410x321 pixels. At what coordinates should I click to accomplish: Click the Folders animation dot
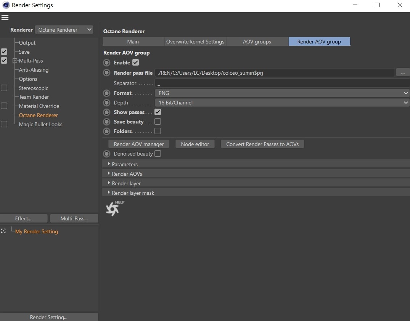(107, 131)
